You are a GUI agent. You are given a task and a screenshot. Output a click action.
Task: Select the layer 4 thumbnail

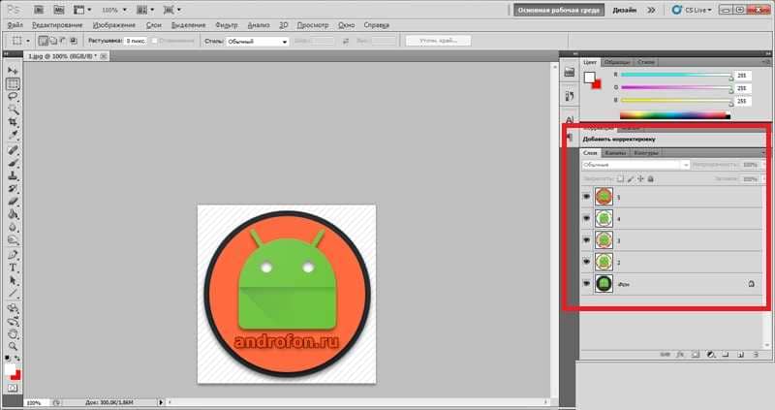coord(604,218)
